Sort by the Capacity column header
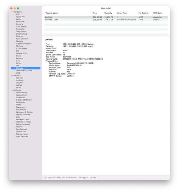Screen dimensions: 179x192 (x=108, y=13)
